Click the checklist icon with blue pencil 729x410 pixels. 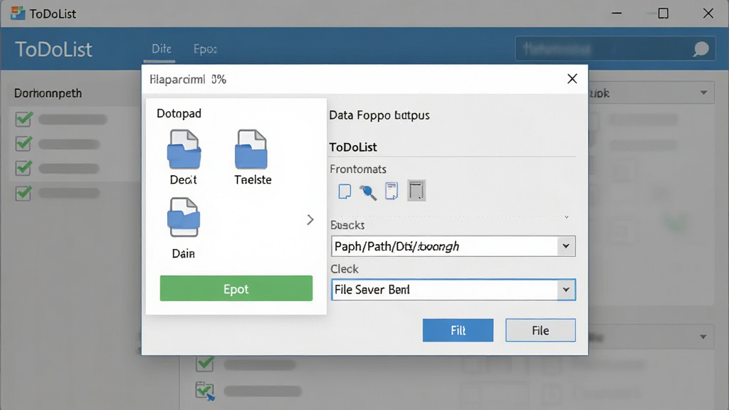205,391
